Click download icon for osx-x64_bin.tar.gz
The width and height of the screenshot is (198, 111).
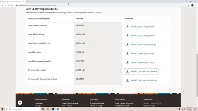(x=127, y=62)
